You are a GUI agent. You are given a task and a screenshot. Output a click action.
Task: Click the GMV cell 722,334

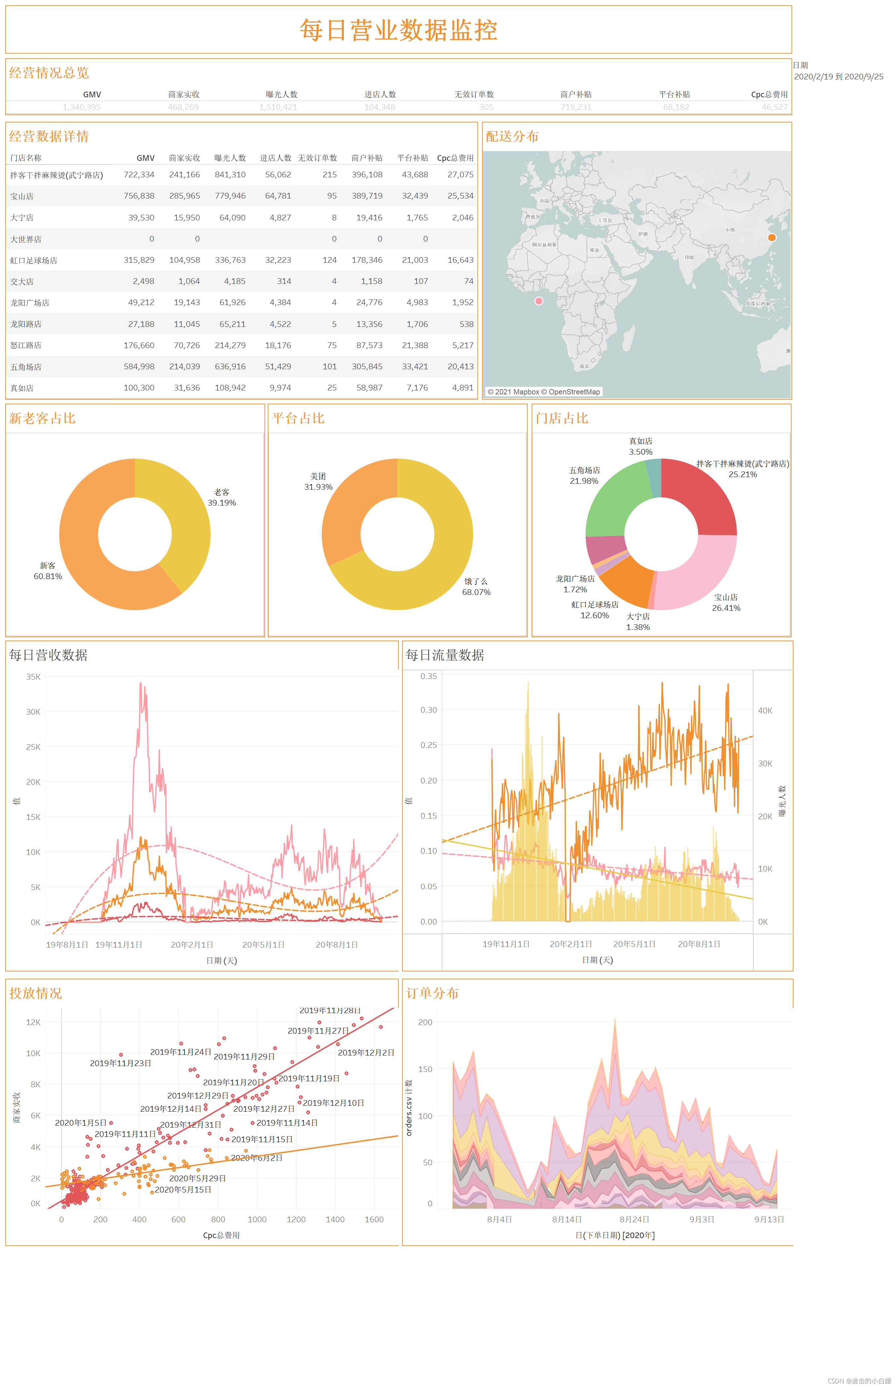pyautogui.click(x=139, y=175)
